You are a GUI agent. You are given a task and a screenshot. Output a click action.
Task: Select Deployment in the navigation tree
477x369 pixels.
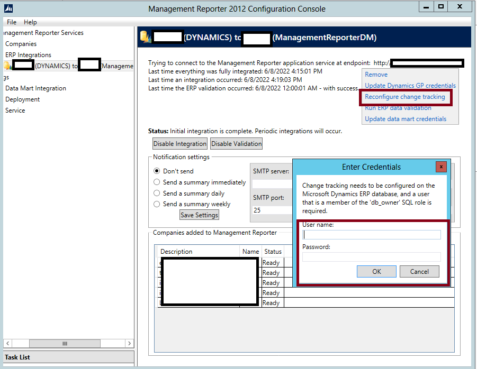[22, 99]
